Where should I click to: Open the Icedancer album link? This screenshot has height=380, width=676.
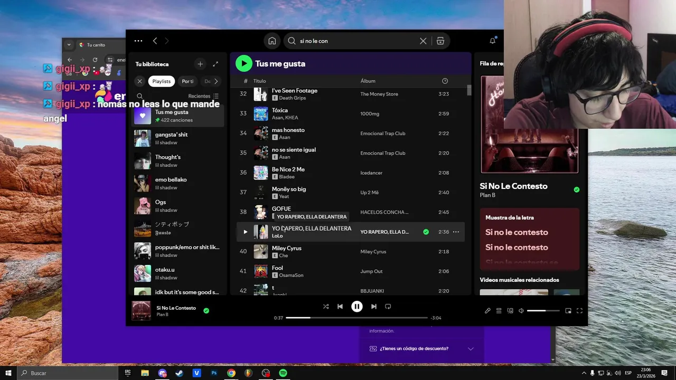371,173
